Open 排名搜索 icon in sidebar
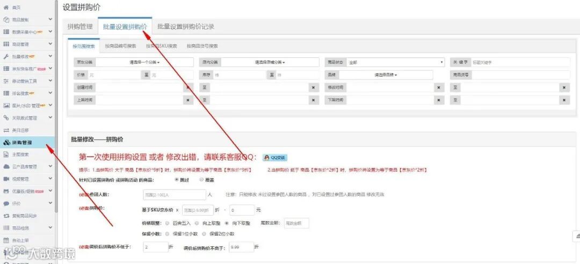Viewport: 580px width, 264px height. pyautogui.click(x=6, y=93)
